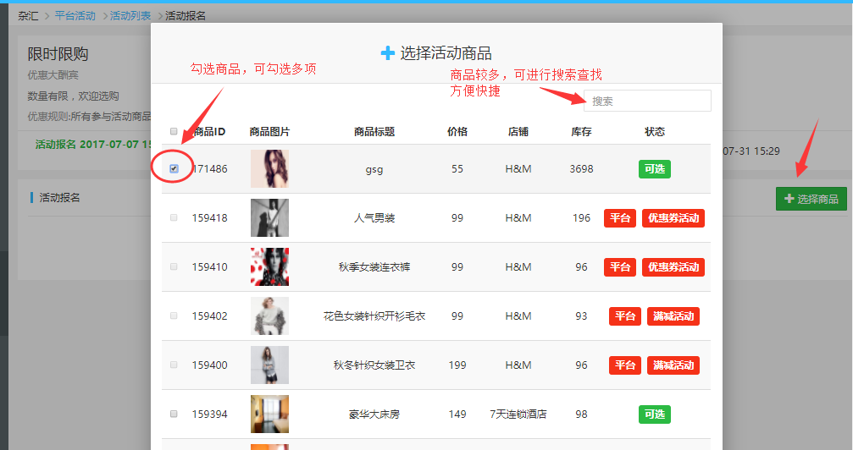Click thumbnail of 秋季女装连衣裤
The height and width of the screenshot is (450, 853).
tap(269, 266)
